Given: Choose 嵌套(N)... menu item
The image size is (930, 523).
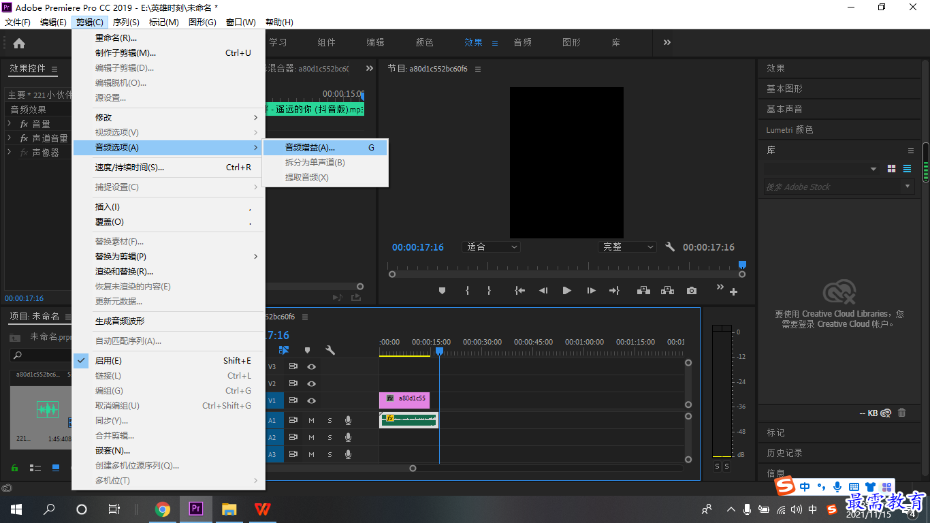Looking at the screenshot, I should [168, 451].
